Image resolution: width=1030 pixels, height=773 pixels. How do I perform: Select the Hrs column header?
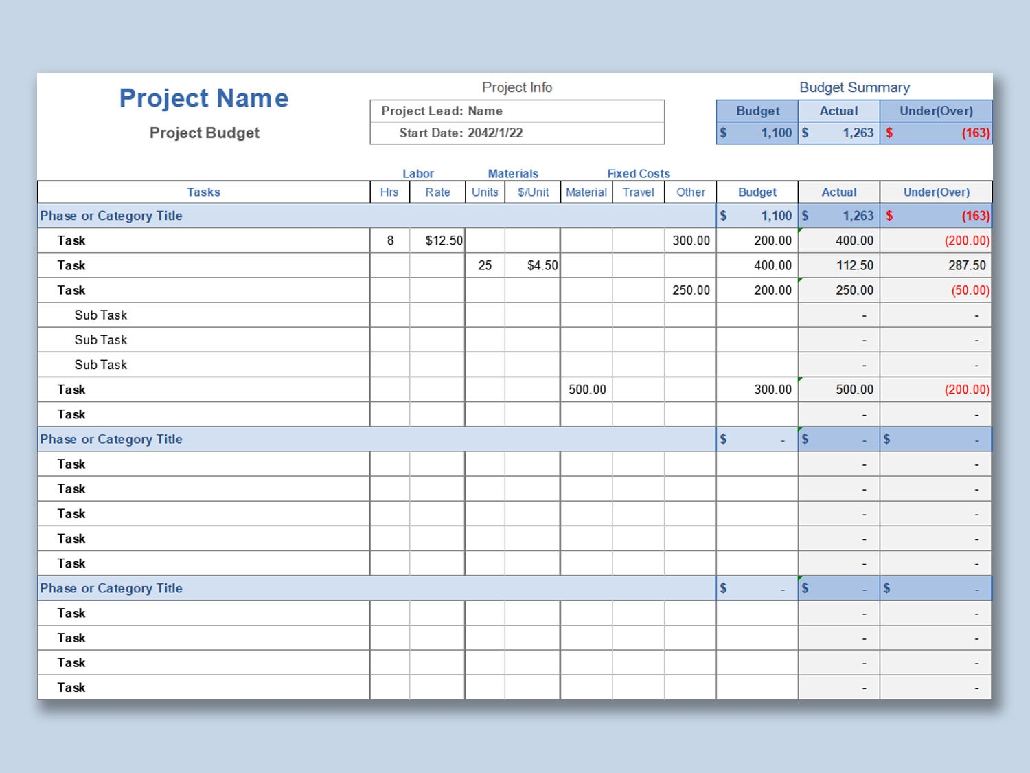coord(389,192)
